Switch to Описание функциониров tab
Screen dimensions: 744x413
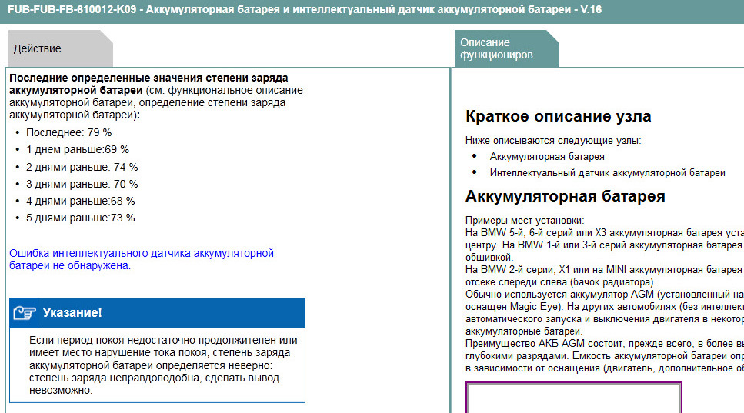coord(506,48)
